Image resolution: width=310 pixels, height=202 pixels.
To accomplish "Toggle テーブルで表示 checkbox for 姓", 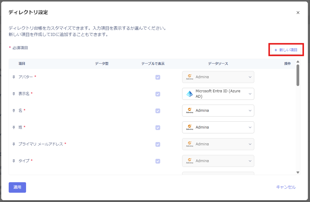I will [x=158, y=128].
